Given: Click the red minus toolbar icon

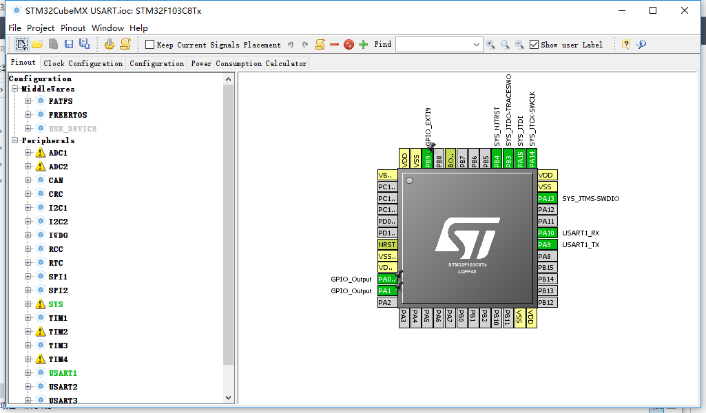Looking at the screenshot, I should tap(334, 44).
